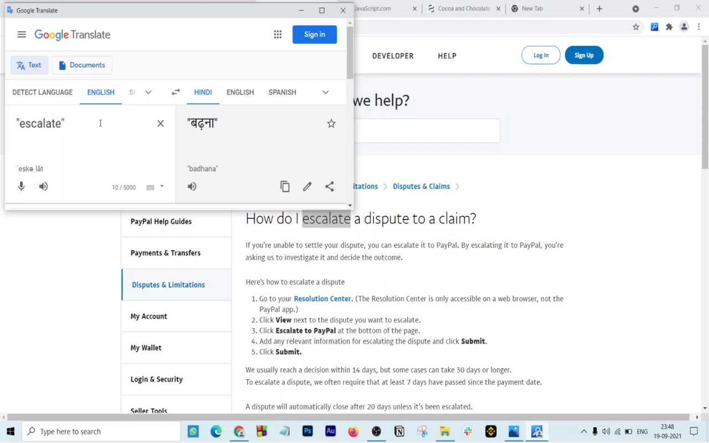Open input tools dropdown arrow
Image resolution: width=709 pixels, height=443 pixels.
162,187
